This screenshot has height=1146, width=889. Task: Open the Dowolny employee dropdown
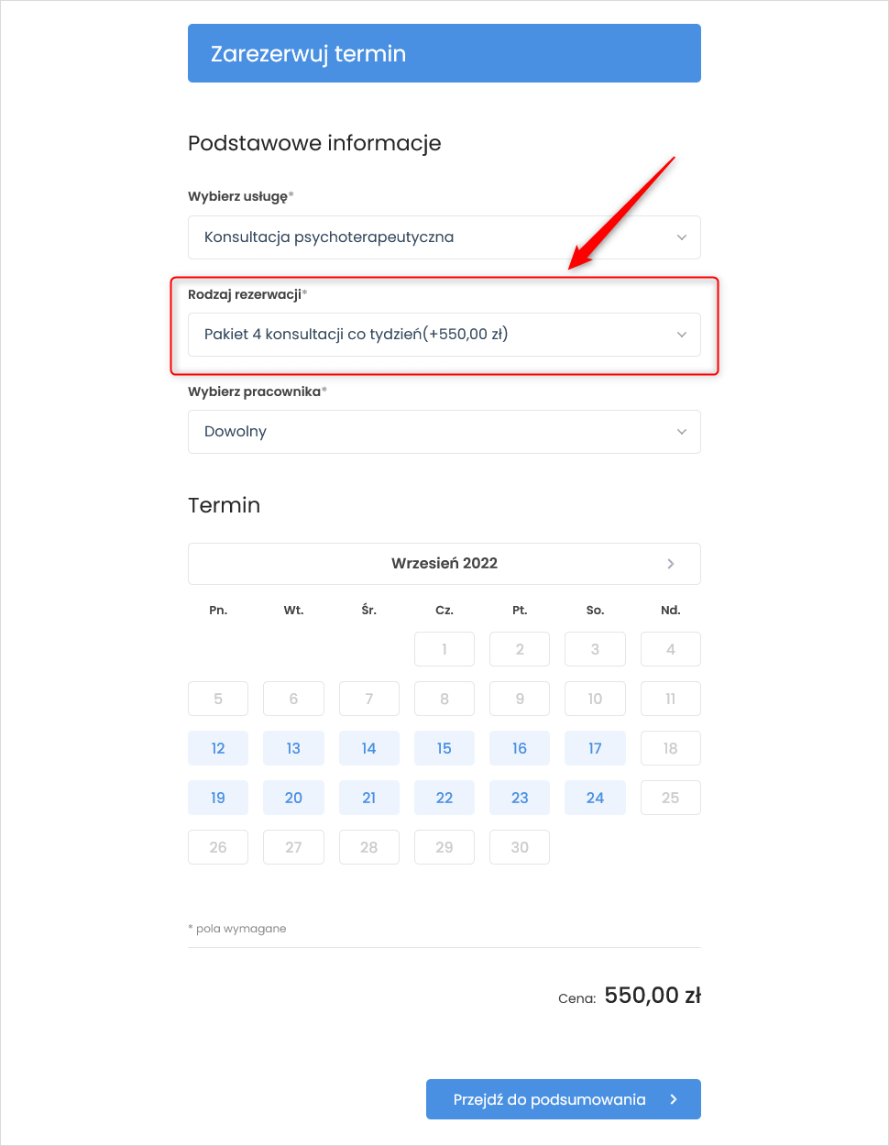tap(444, 432)
